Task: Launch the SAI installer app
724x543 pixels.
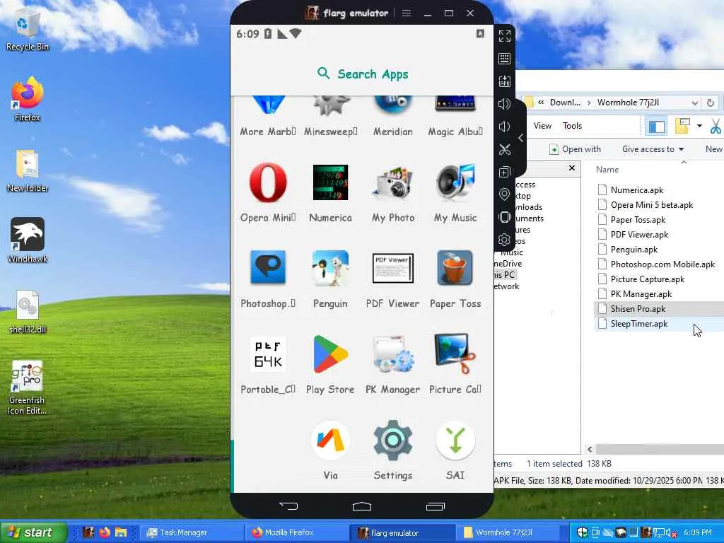Action: (455, 440)
